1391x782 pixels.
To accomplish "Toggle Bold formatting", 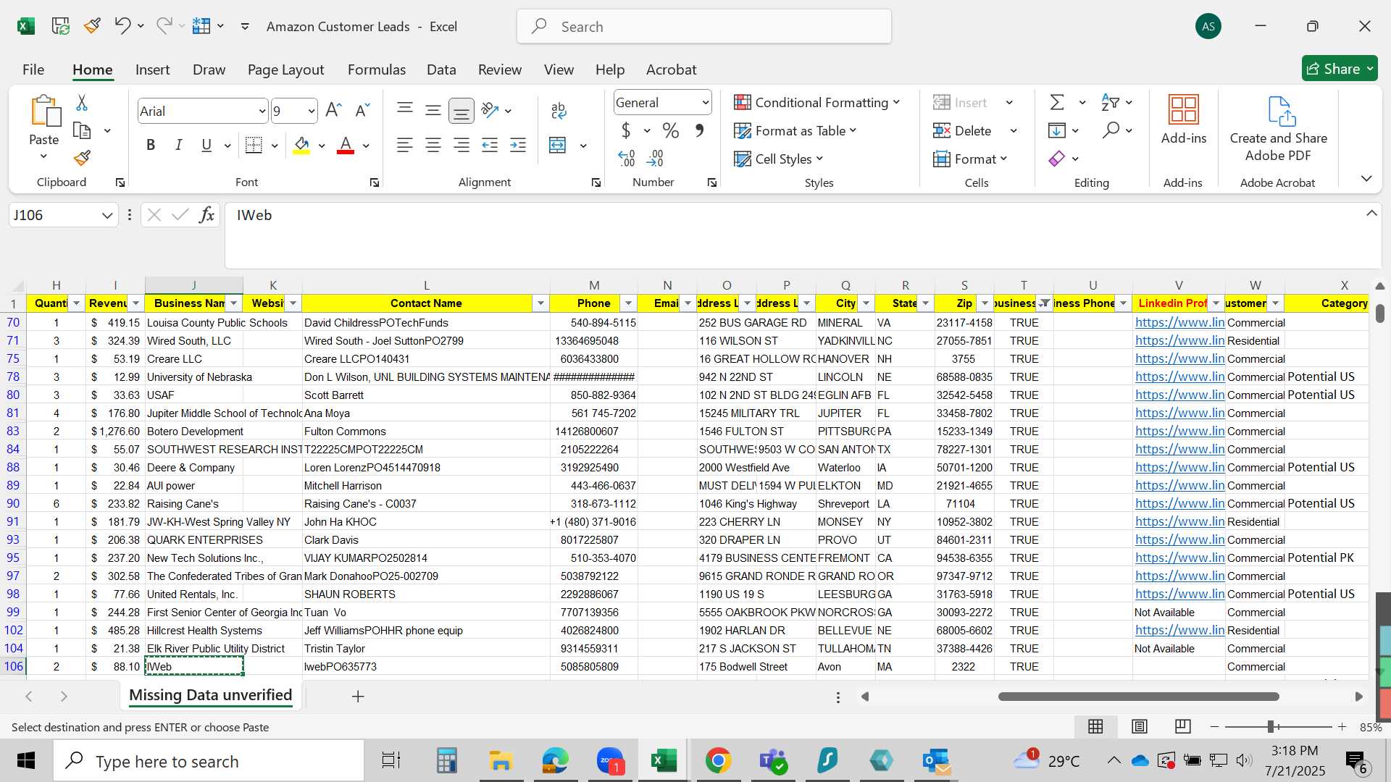I will coord(151,145).
